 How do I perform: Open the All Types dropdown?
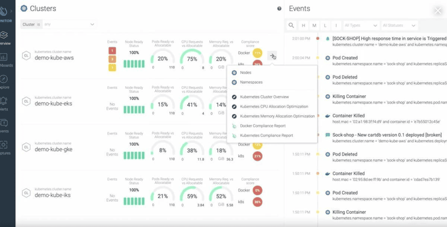(x=361, y=25)
